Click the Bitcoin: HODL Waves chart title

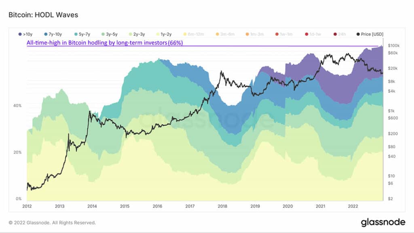click(x=43, y=15)
